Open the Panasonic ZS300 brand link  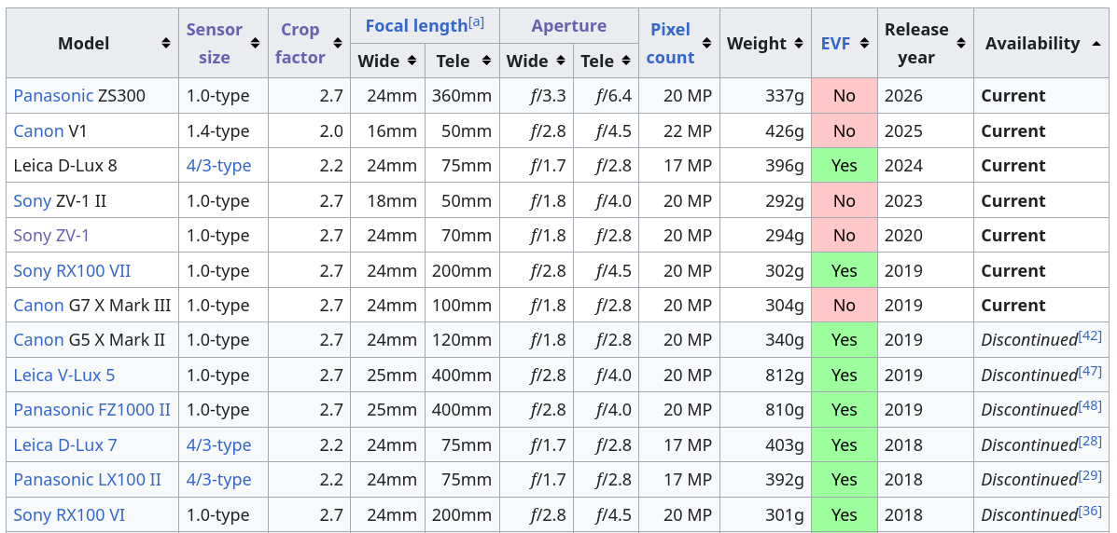(53, 95)
